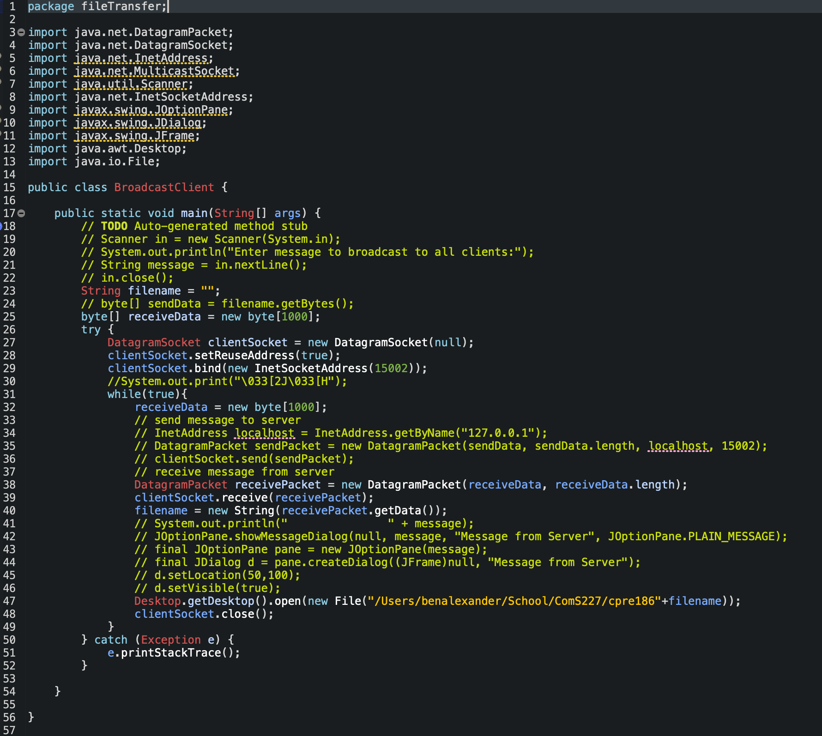The width and height of the screenshot is (822, 736).
Task: Click 'receivePacket' declaration on line 38
Action: click(278, 485)
